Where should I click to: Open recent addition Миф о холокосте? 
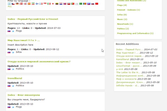point(126,79)
